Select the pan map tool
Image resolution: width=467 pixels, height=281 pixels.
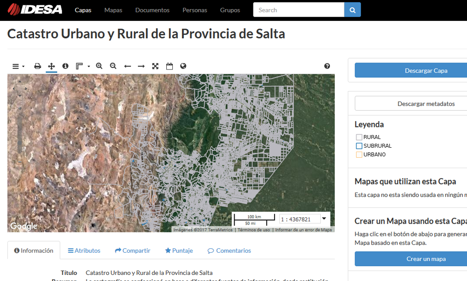[x=51, y=66]
